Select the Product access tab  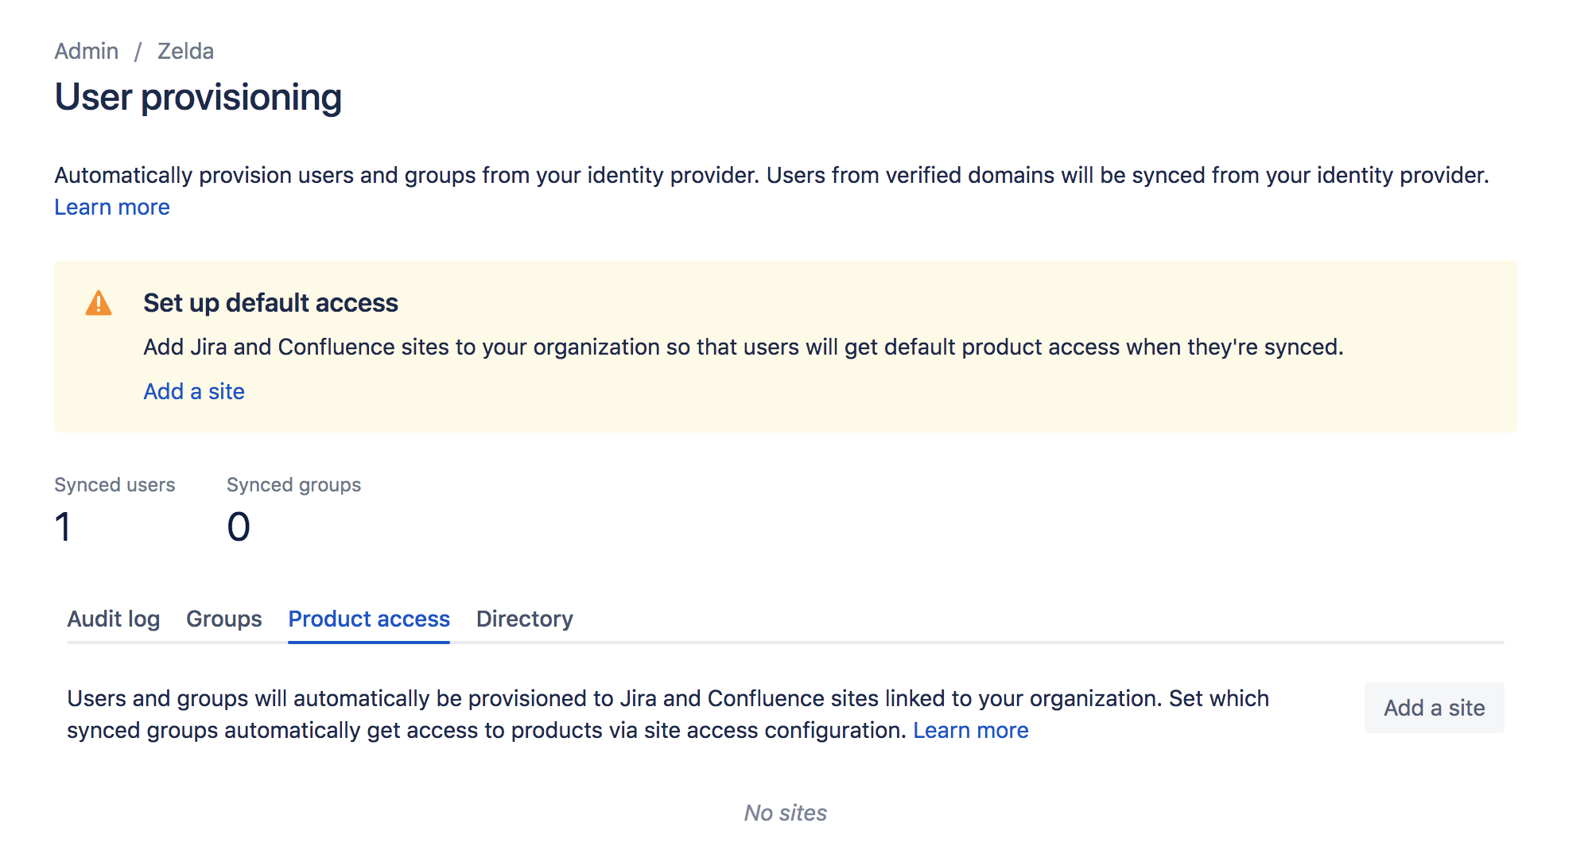369,619
